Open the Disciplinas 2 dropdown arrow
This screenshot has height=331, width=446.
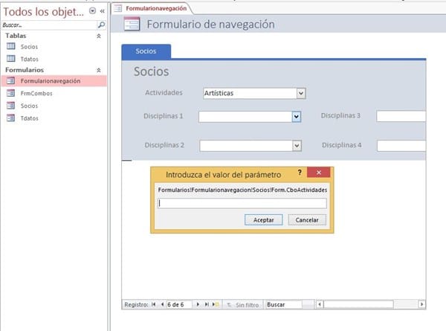coord(297,146)
